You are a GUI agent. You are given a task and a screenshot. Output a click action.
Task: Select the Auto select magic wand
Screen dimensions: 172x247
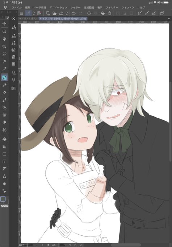tap(4, 61)
